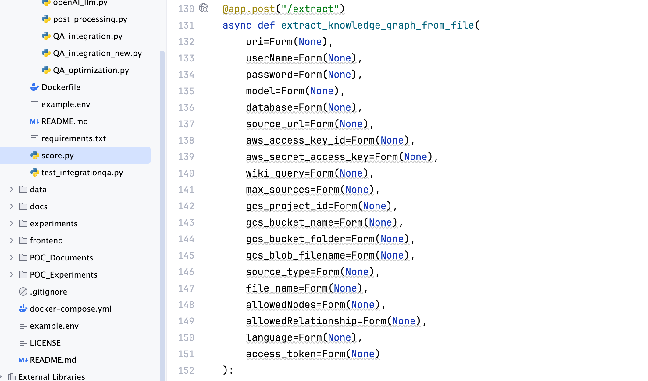Click the async keyword on line 131
Viewport: 648px width, 381px height.
[x=237, y=25]
